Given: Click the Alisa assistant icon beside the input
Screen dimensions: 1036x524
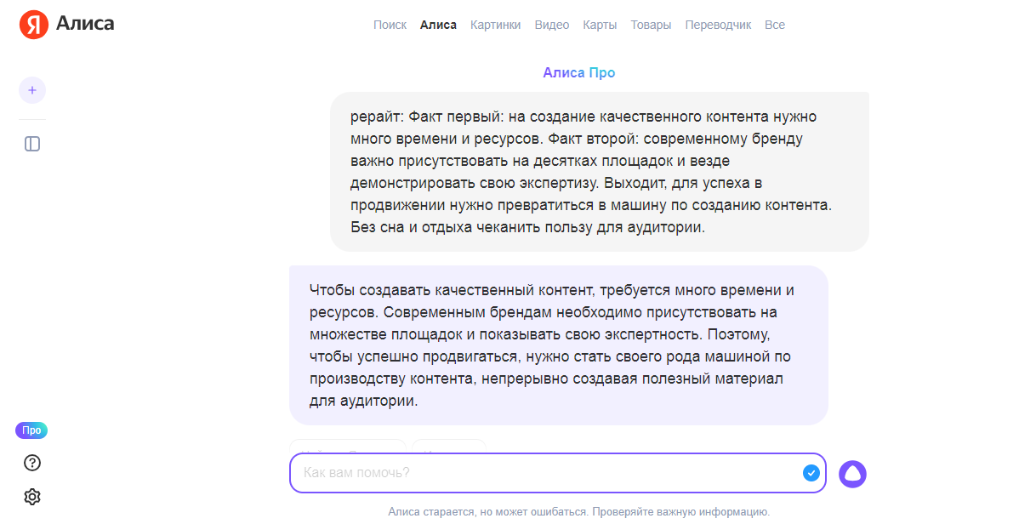Looking at the screenshot, I should (853, 473).
